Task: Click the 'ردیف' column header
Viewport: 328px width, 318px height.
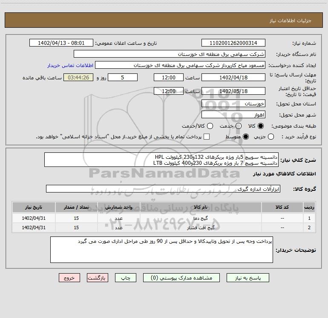Action: 309,207
